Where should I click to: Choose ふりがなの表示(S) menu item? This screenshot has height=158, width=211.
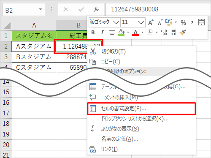[141, 129]
